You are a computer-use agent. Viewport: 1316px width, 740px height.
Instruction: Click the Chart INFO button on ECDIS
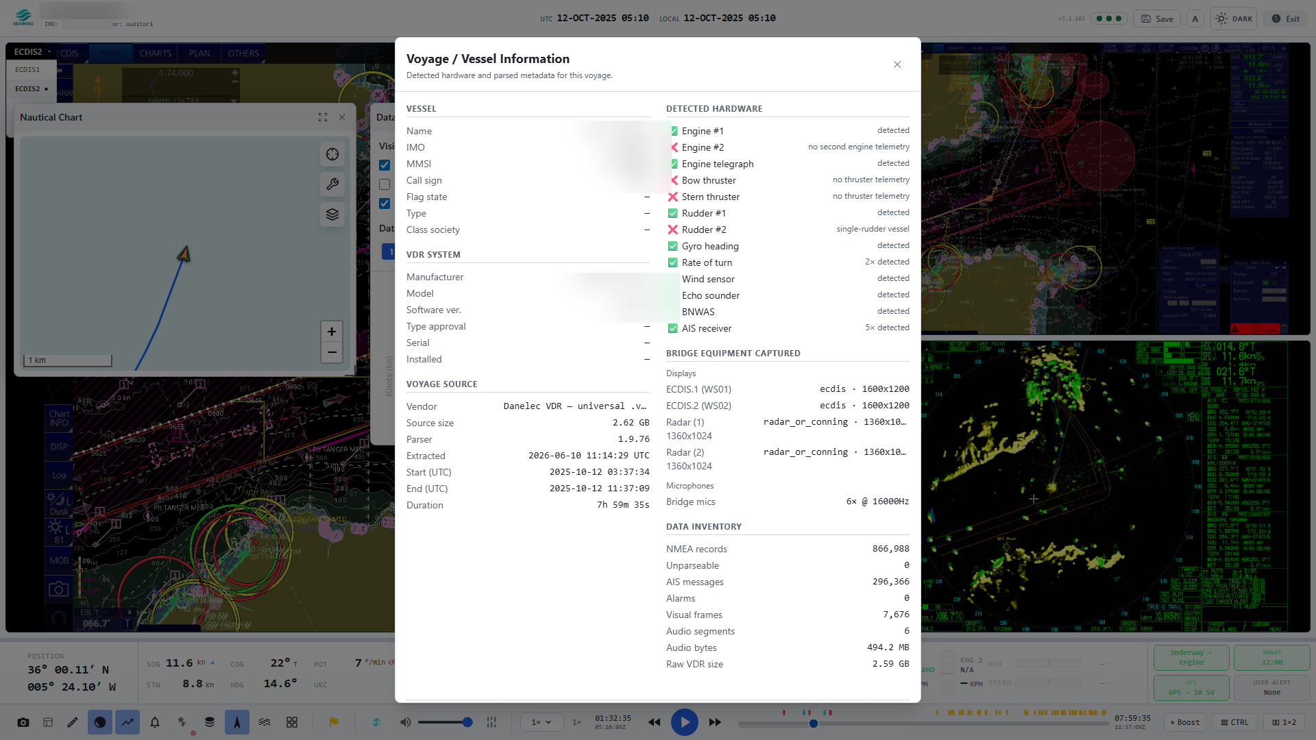coord(59,418)
